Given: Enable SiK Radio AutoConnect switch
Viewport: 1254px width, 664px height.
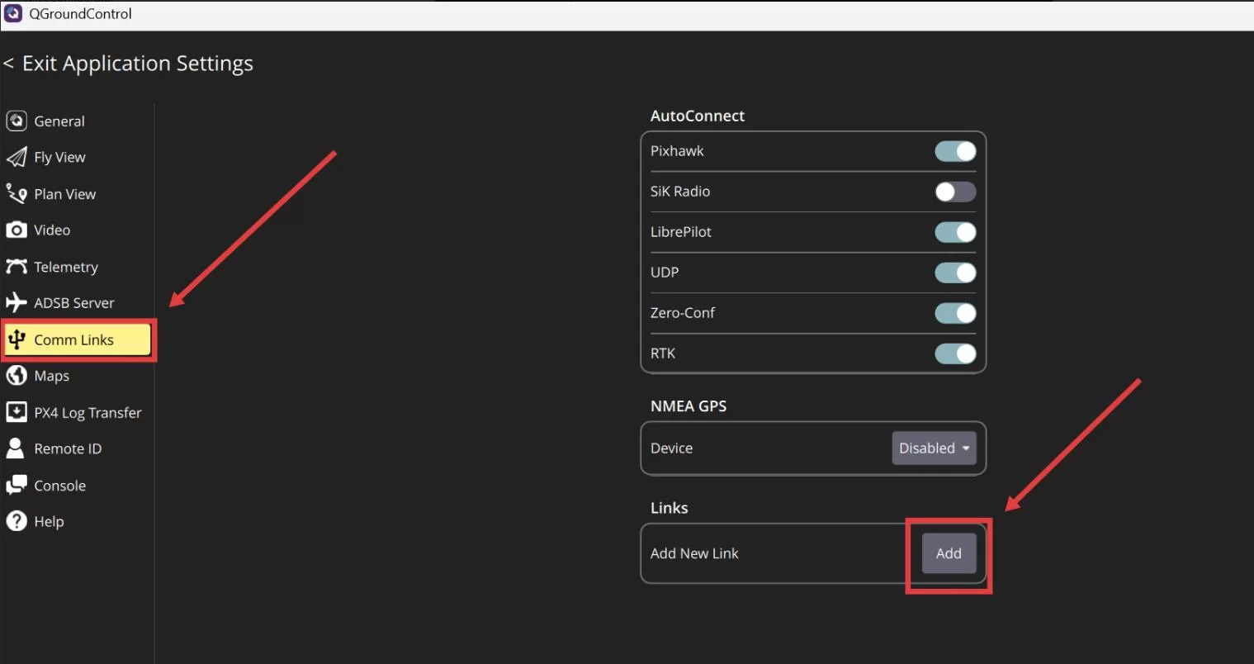Looking at the screenshot, I should point(955,192).
